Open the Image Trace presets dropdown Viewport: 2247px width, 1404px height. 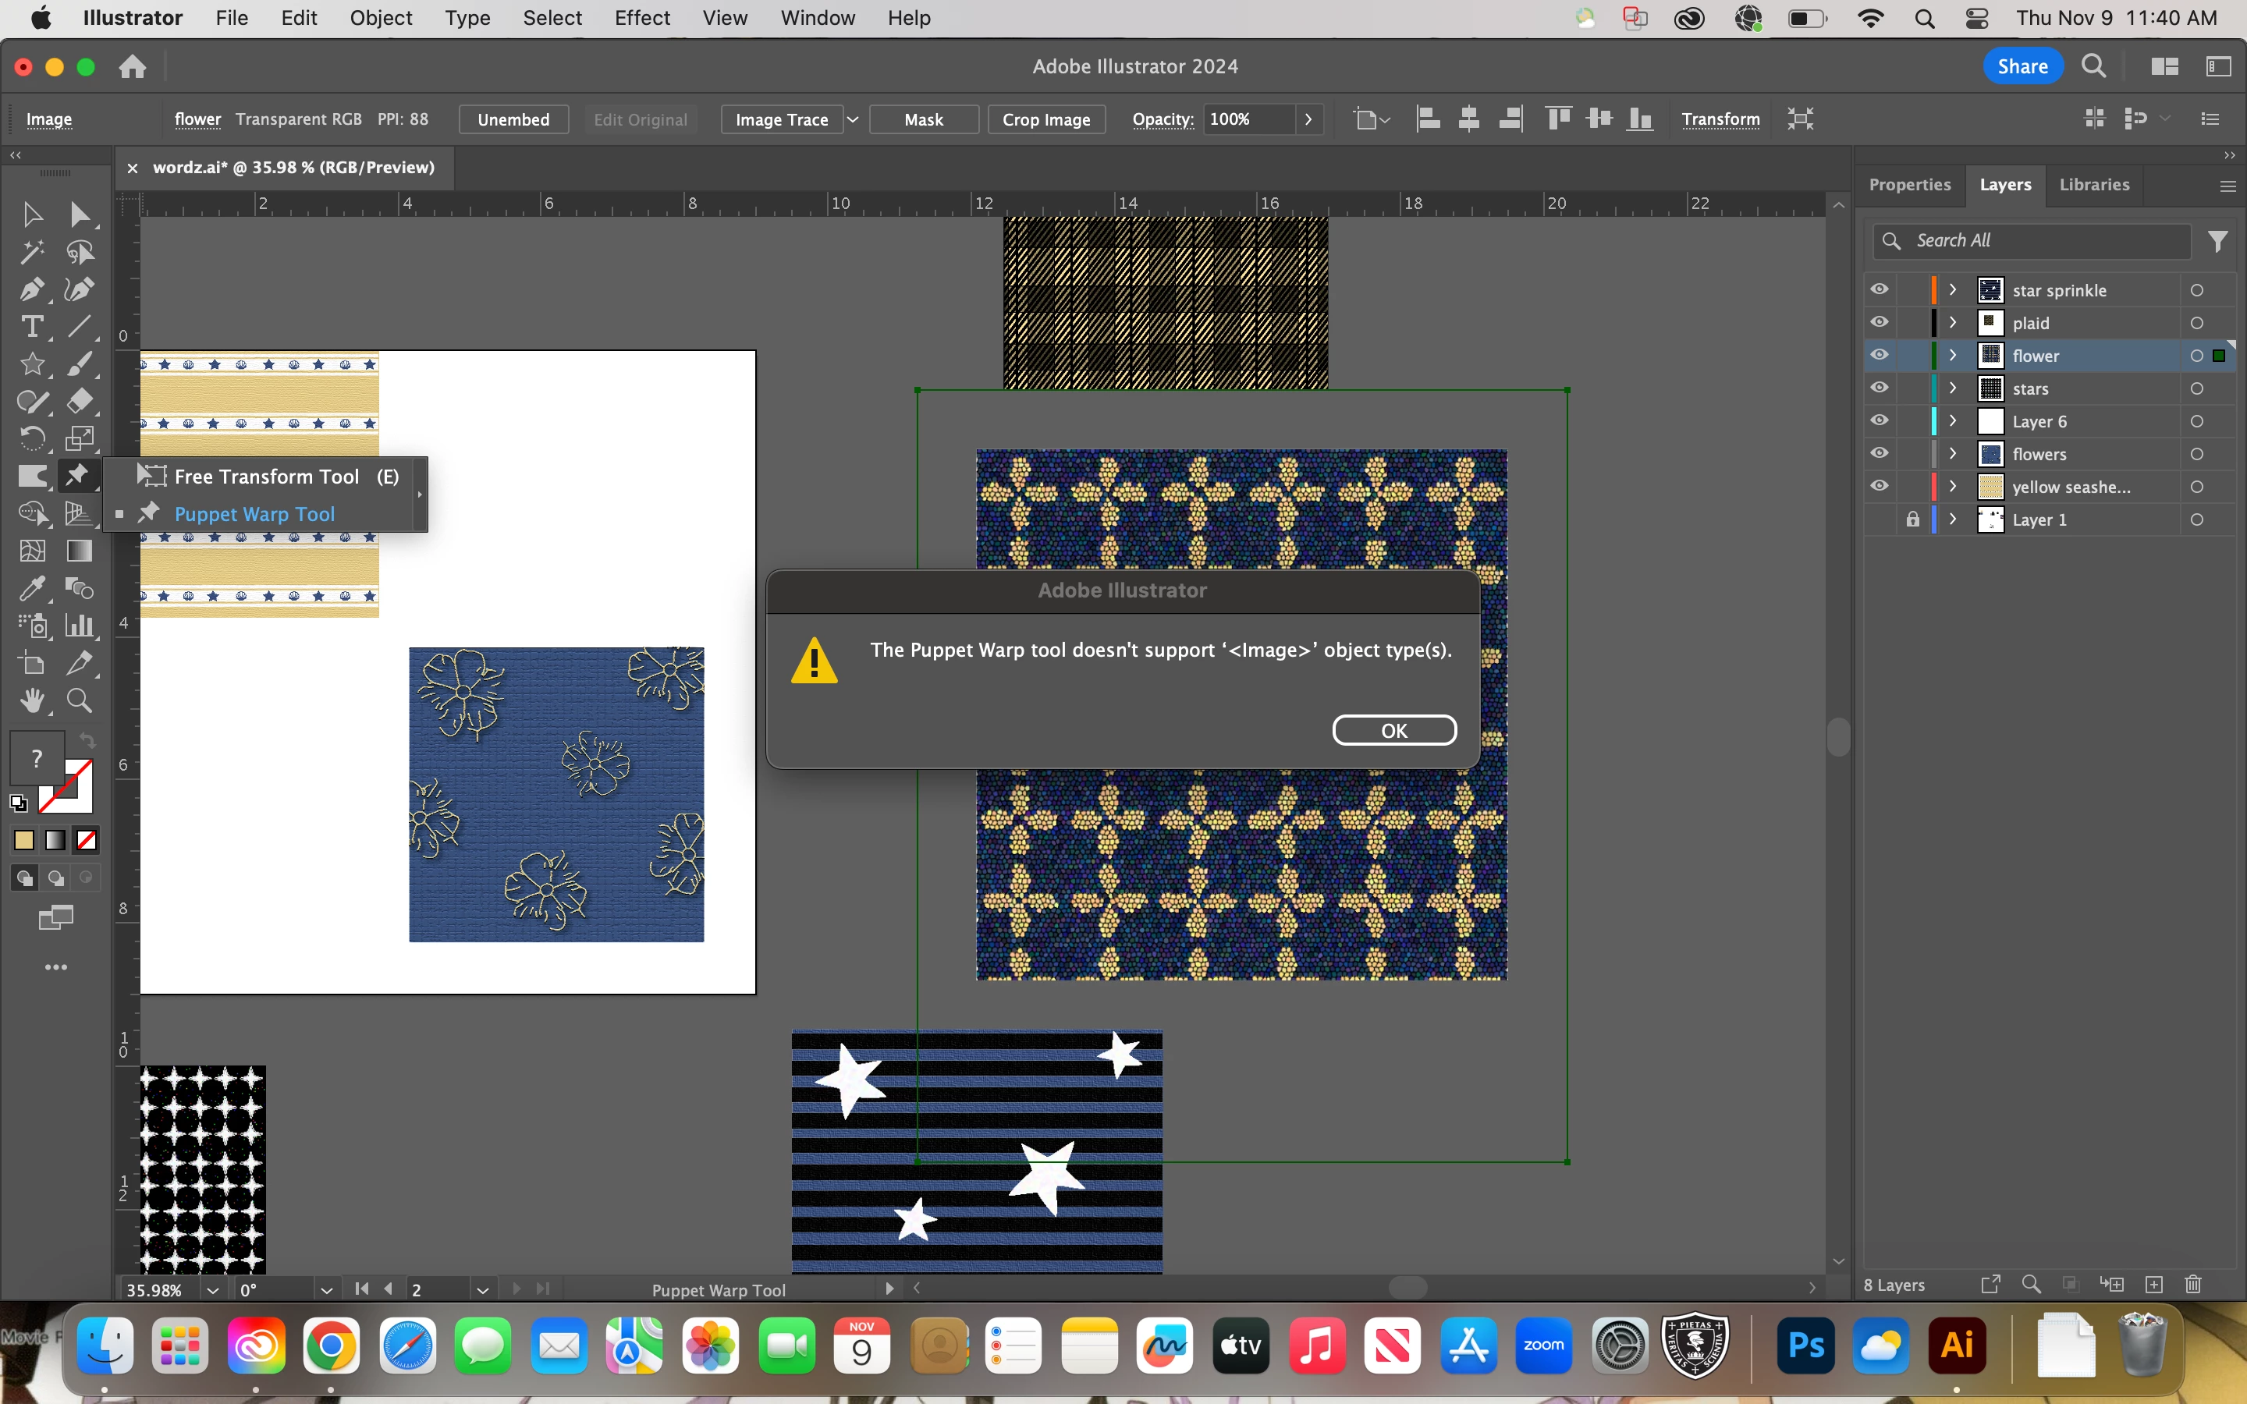tap(852, 120)
